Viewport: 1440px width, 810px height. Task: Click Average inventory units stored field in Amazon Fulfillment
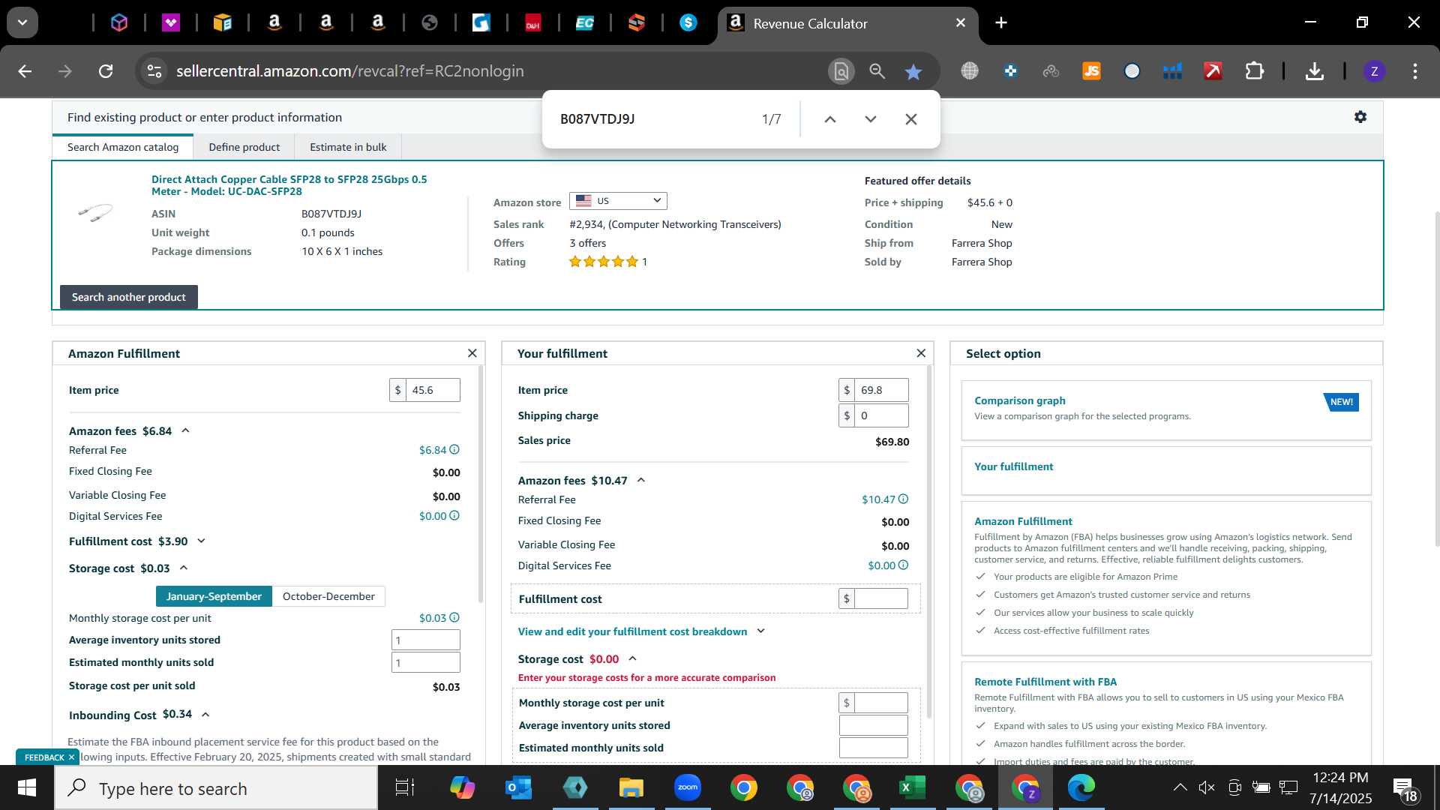(426, 640)
